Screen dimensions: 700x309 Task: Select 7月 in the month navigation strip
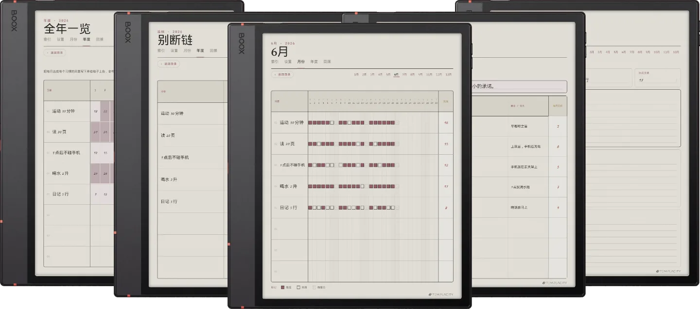(x=404, y=75)
